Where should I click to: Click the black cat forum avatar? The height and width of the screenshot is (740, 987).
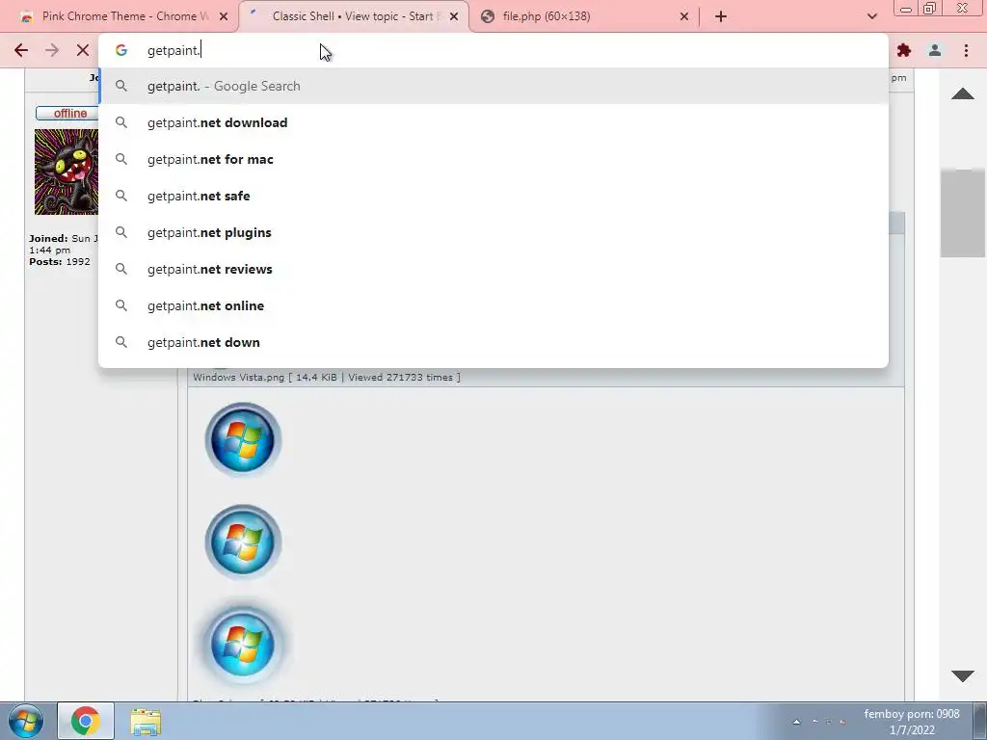67,172
